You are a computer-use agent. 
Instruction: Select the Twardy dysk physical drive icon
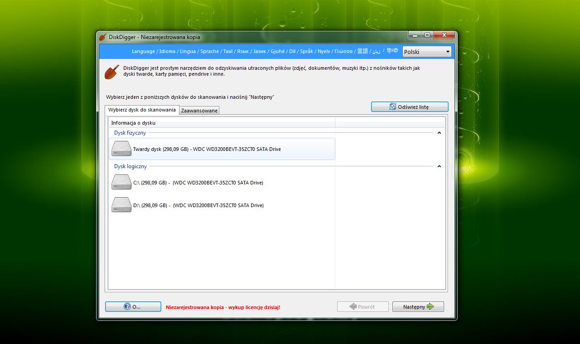point(121,149)
